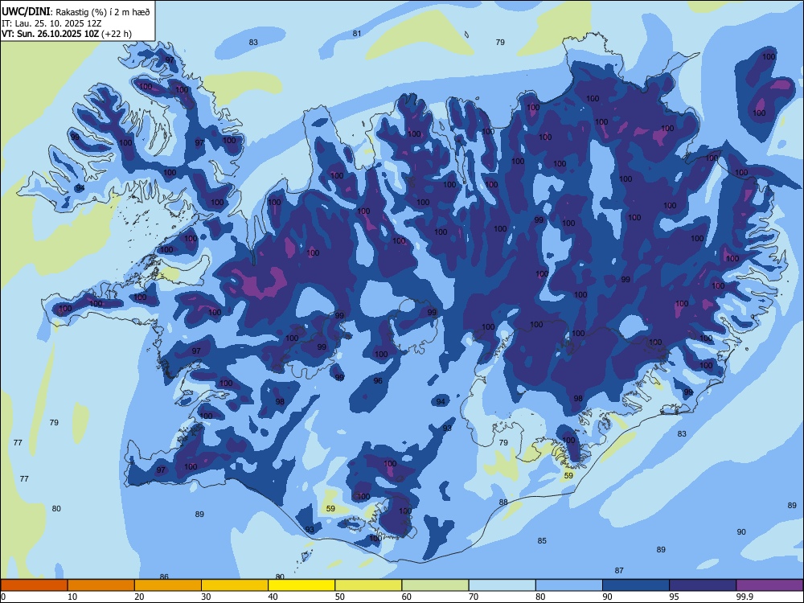Click the legend tick label '95'
Image resolution: width=804 pixels, height=603 pixels.
point(674,597)
